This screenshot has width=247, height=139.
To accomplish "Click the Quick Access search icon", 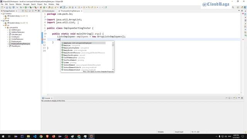I will coord(233,7).
